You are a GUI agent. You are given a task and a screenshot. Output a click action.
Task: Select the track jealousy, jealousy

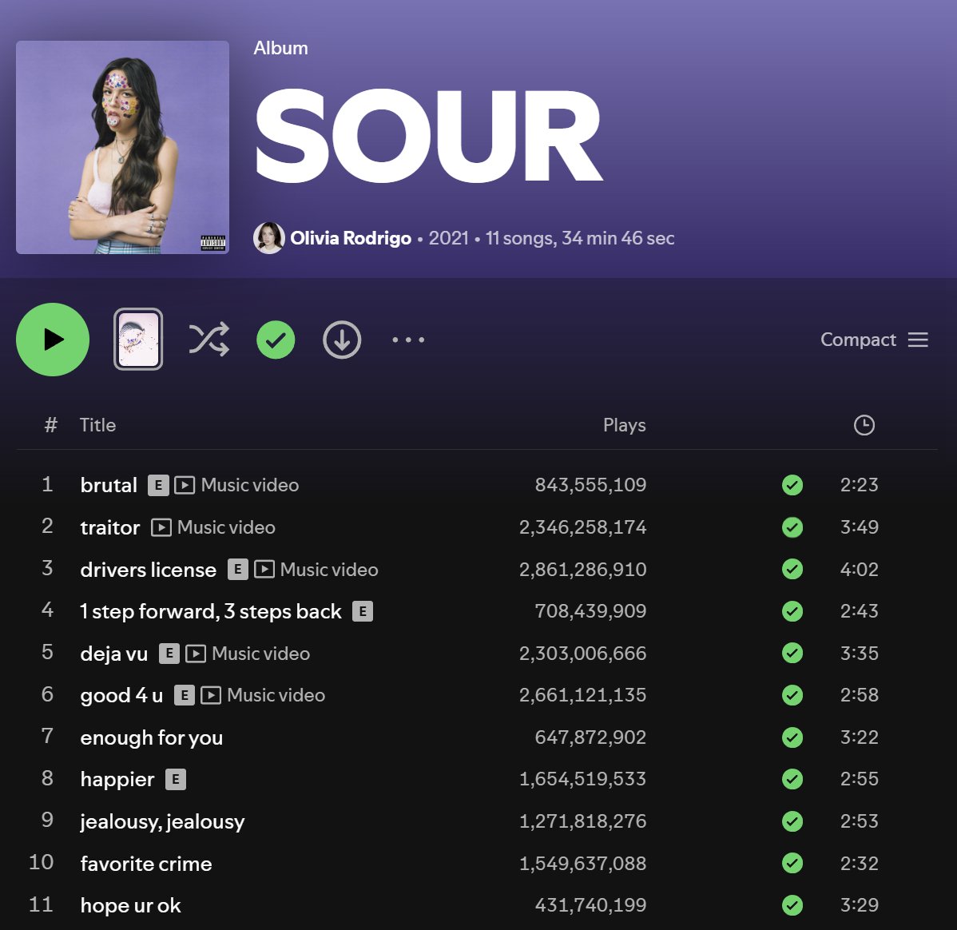(162, 821)
